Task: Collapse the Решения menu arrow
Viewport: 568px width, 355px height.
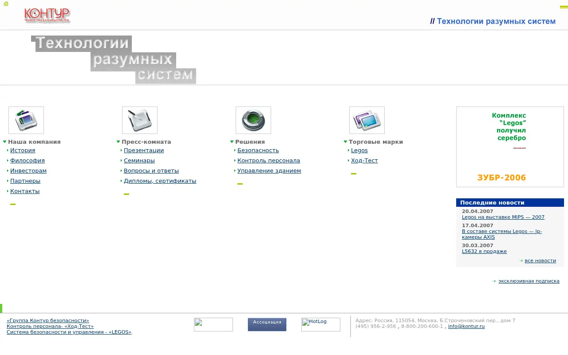Action: [x=232, y=142]
